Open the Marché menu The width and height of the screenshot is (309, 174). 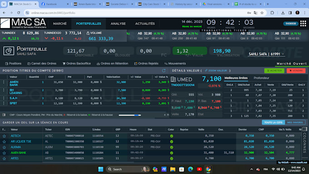pos(60,24)
